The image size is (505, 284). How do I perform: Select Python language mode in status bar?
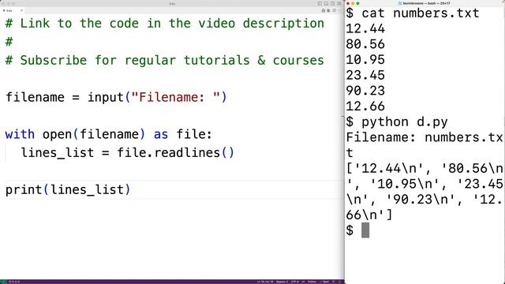pyautogui.click(x=312, y=282)
